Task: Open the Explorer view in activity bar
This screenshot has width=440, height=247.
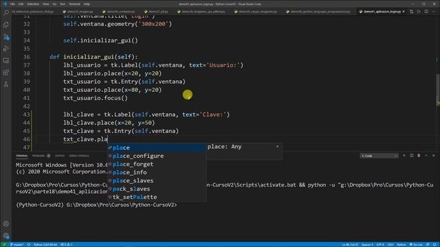Action: 6,25
